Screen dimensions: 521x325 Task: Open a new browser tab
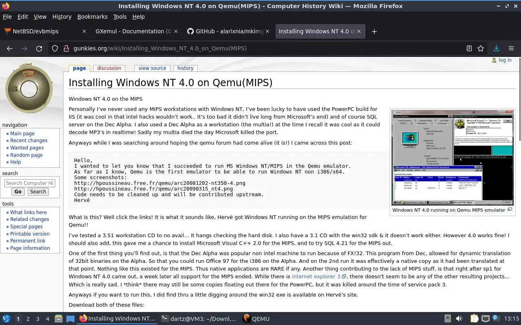[x=374, y=31]
